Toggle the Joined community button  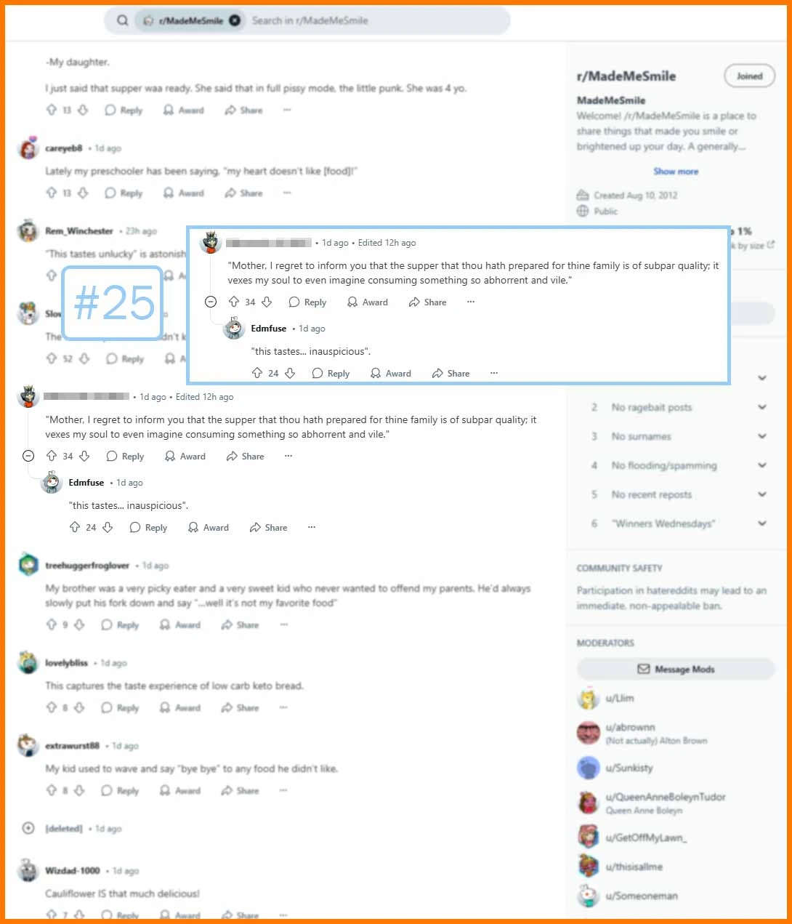tap(749, 76)
